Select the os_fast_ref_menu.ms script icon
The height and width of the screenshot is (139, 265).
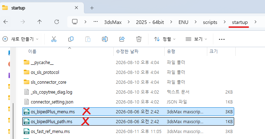click(x=27, y=132)
